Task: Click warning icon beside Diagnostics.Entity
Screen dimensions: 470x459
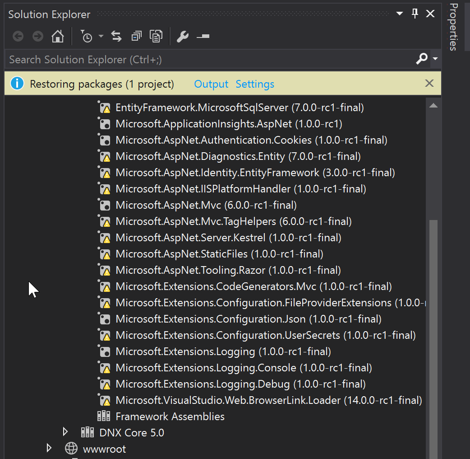Action: click(x=105, y=156)
